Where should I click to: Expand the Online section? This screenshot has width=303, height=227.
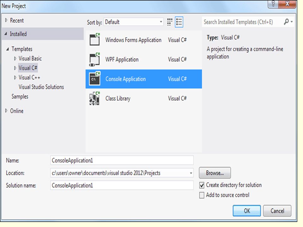click(6, 111)
